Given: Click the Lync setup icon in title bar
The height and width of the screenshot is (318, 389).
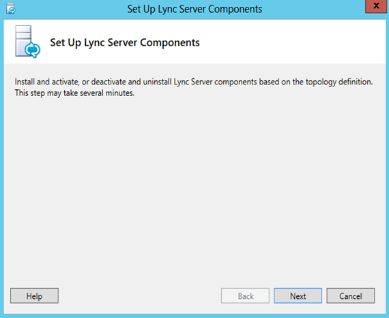Looking at the screenshot, I should point(11,9).
